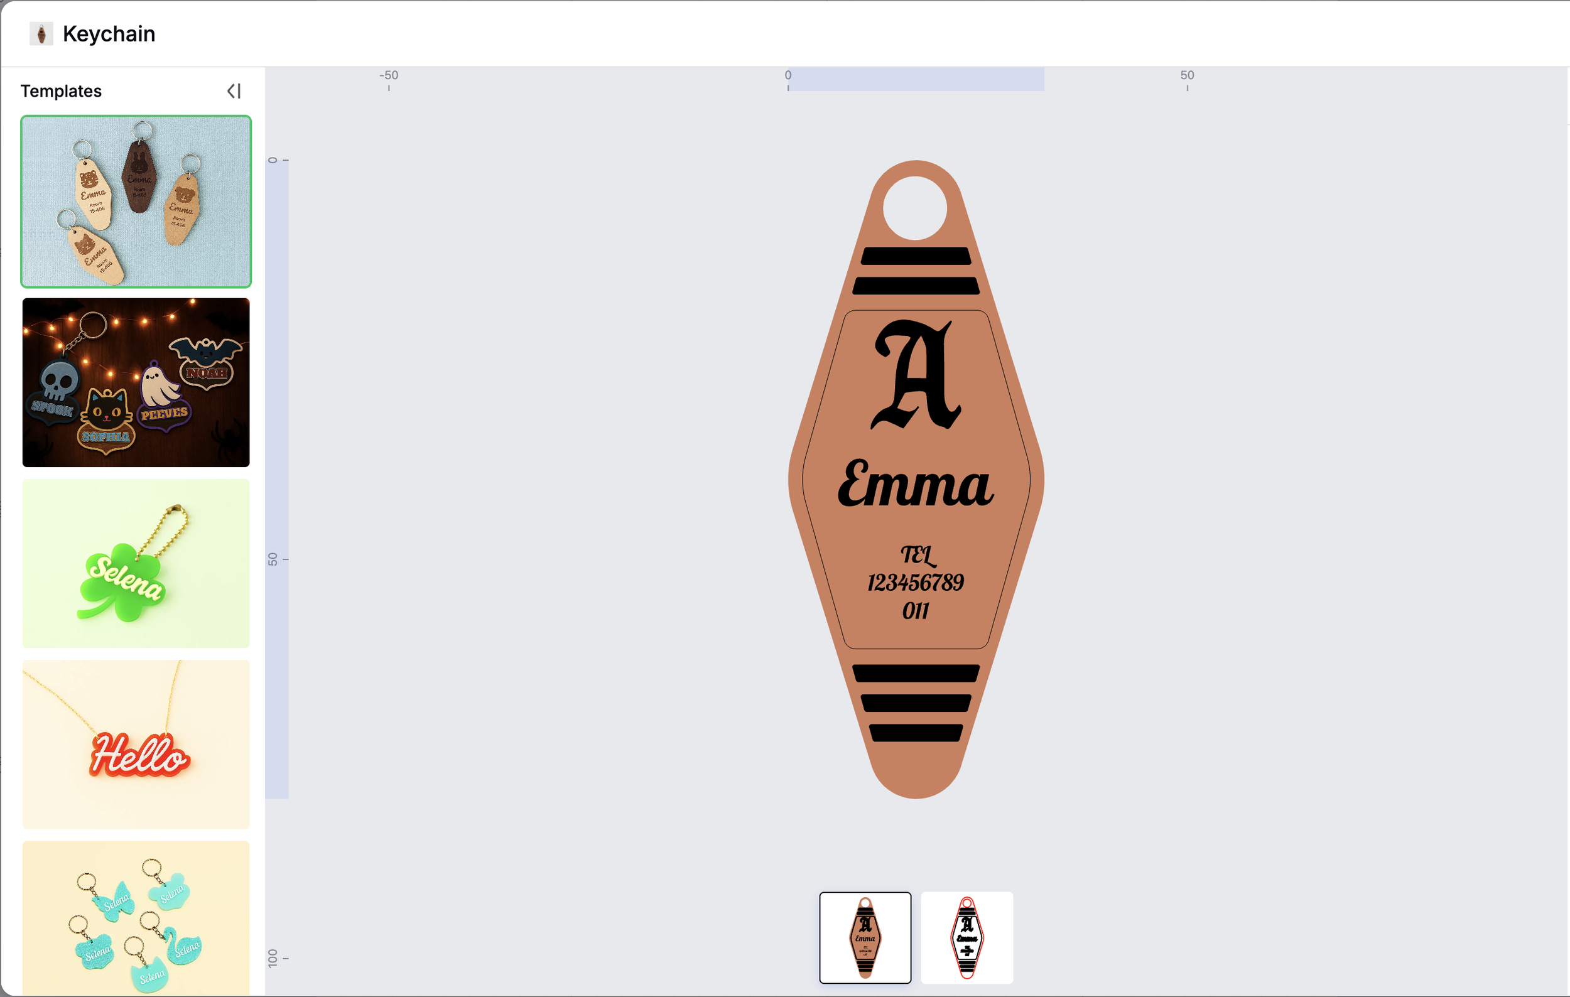Image resolution: width=1570 pixels, height=997 pixels.
Task: Select the large letter A on keychain
Action: coord(916,375)
